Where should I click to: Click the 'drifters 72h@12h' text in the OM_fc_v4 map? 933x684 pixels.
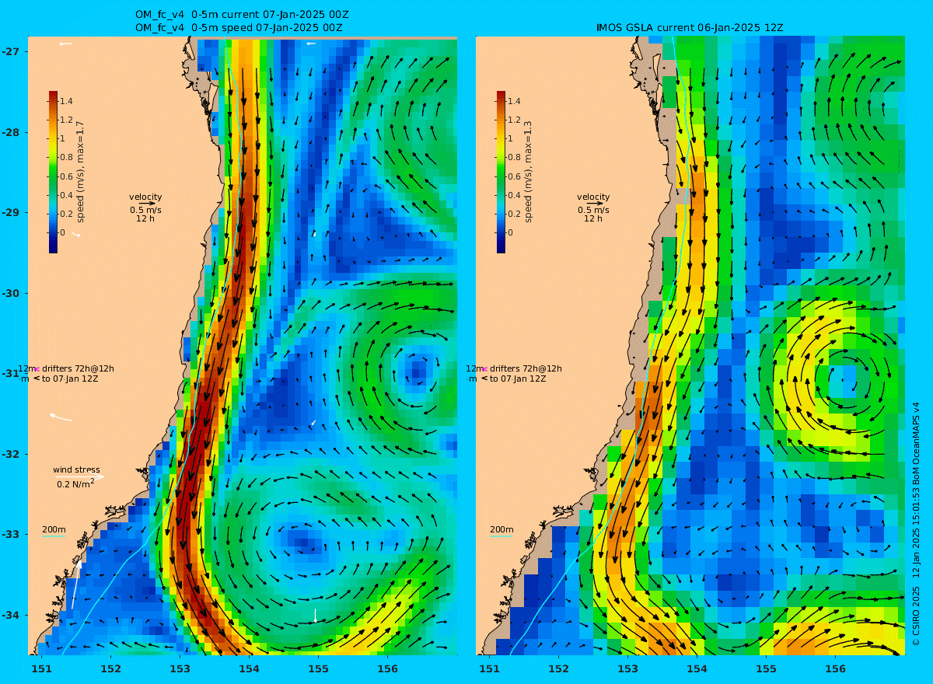point(78,368)
